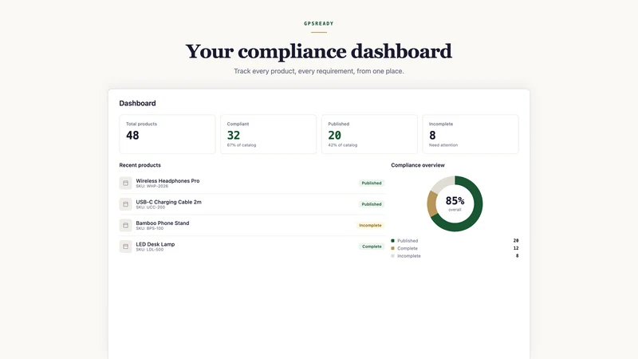This screenshot has width=638, height=359.
Task: Select the Bamboo Phone Stand name
Action: point(163,223)
